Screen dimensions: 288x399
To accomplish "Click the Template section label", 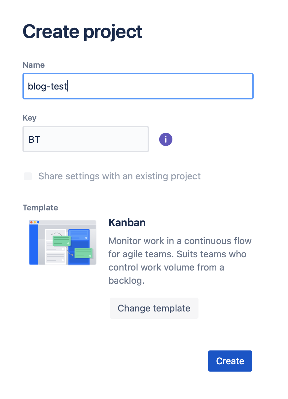I will click(x=40, y=208).
